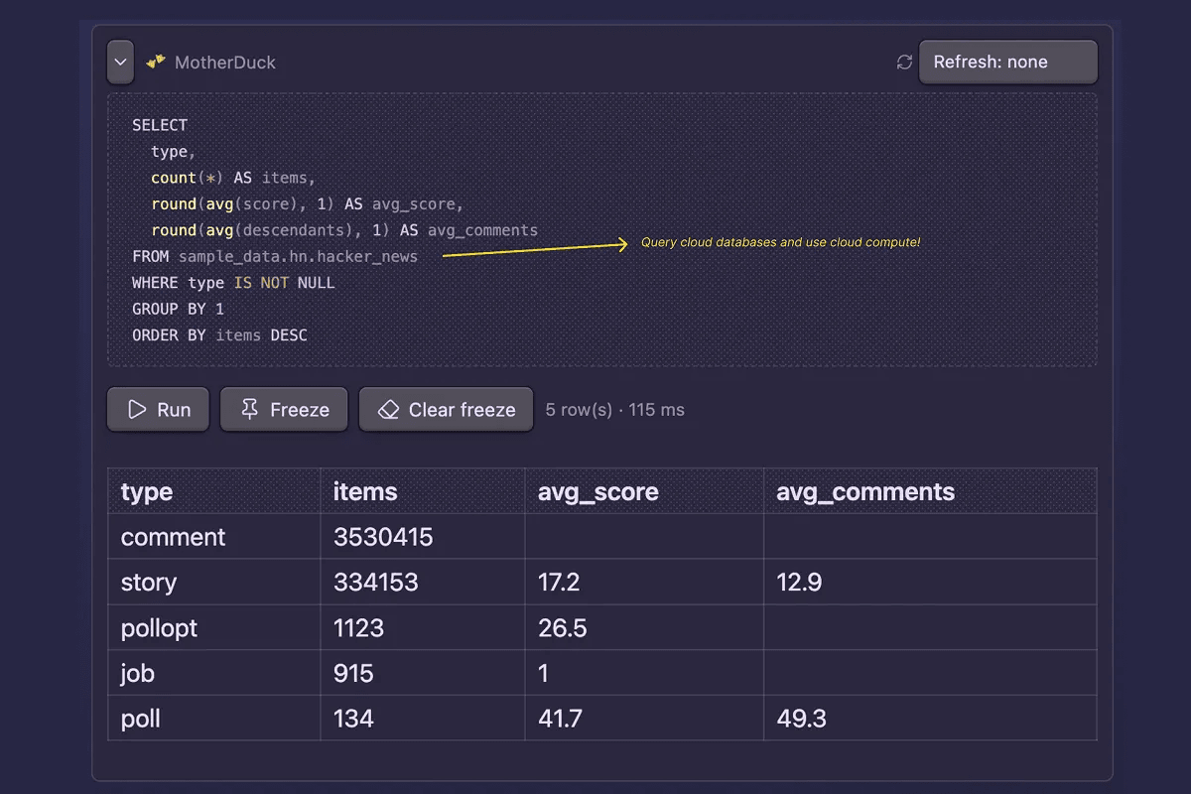Run the SQL query
The height and width of the screenshot is (794, 1191).
pyautogui.click(x=158, y=409)
